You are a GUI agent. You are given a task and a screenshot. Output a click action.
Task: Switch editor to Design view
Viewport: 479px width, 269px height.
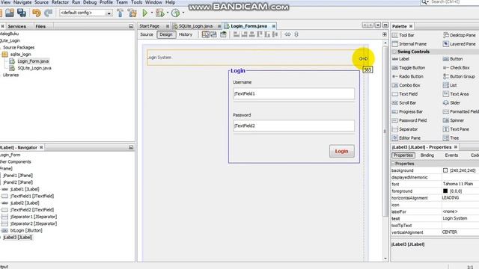166,34
